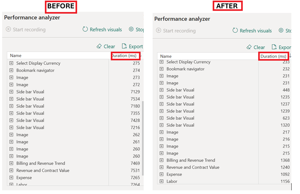Click Refresh visuals label in AFTER panel

(256, 31)
